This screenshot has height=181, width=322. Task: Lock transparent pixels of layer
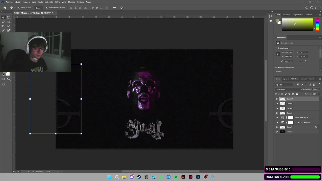tap(282, 94)
